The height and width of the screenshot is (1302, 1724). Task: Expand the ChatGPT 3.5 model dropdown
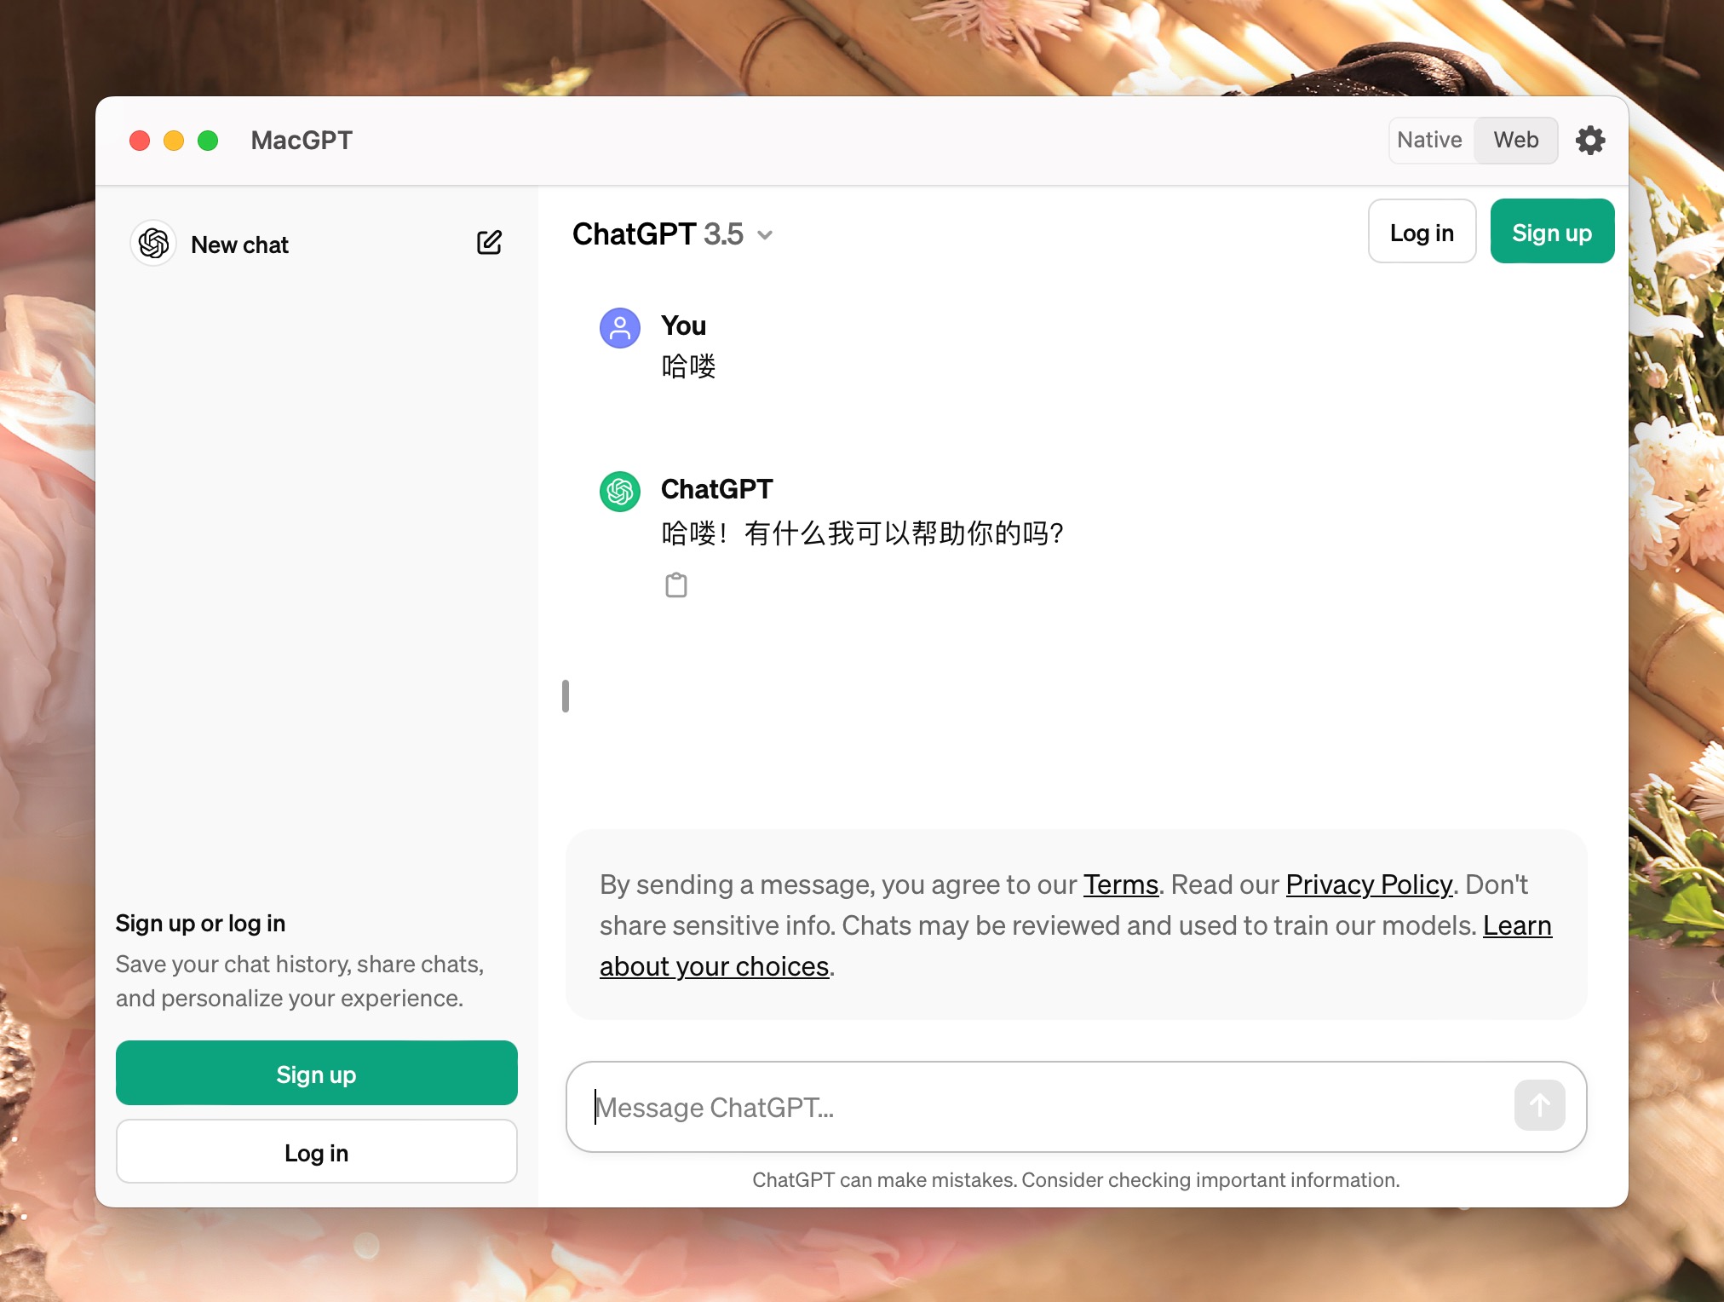pos(658,234)
